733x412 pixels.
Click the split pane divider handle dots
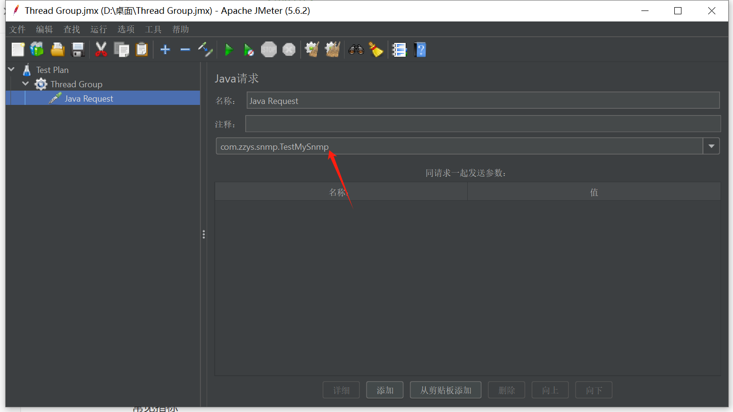[204, 235]
